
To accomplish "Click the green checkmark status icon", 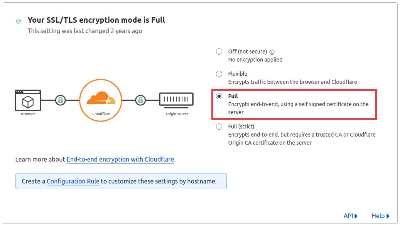I will pos(18,21).
